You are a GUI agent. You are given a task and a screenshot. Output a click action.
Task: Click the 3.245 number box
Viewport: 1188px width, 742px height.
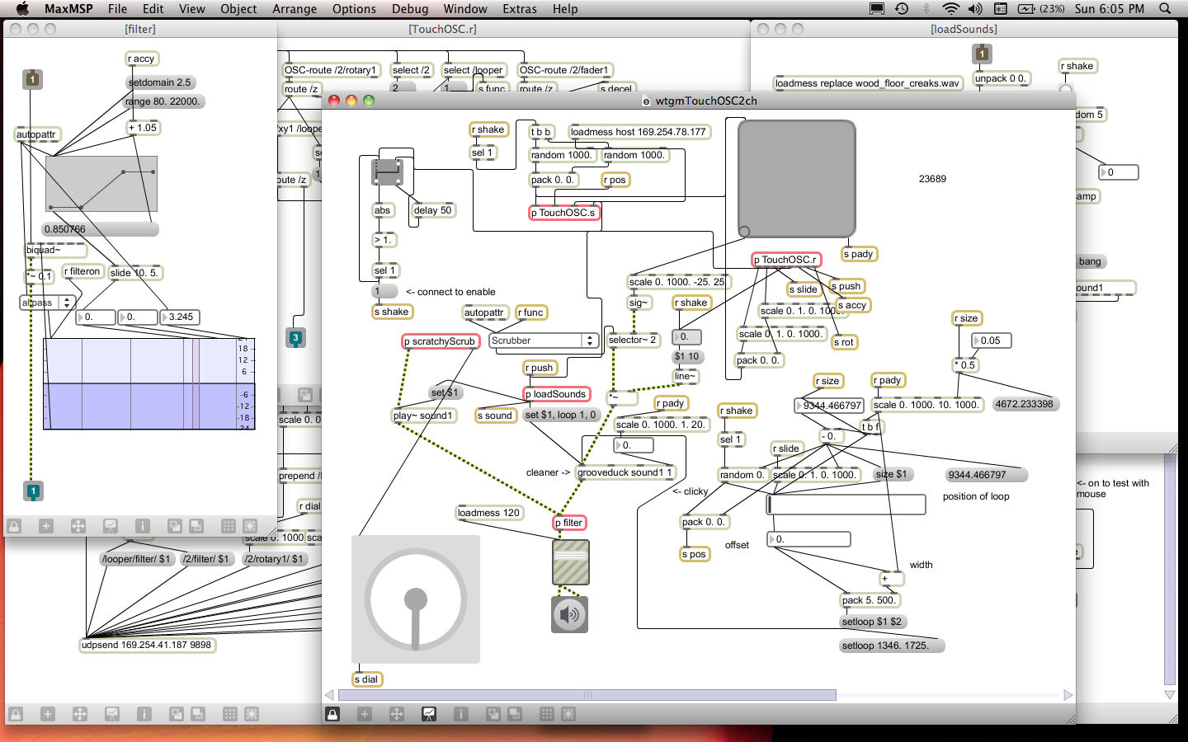tap(180, 317)
